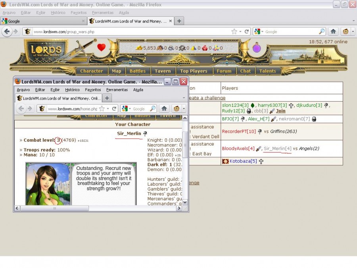
Task: Click the Lords of War logo
Action: coord(46,51)
